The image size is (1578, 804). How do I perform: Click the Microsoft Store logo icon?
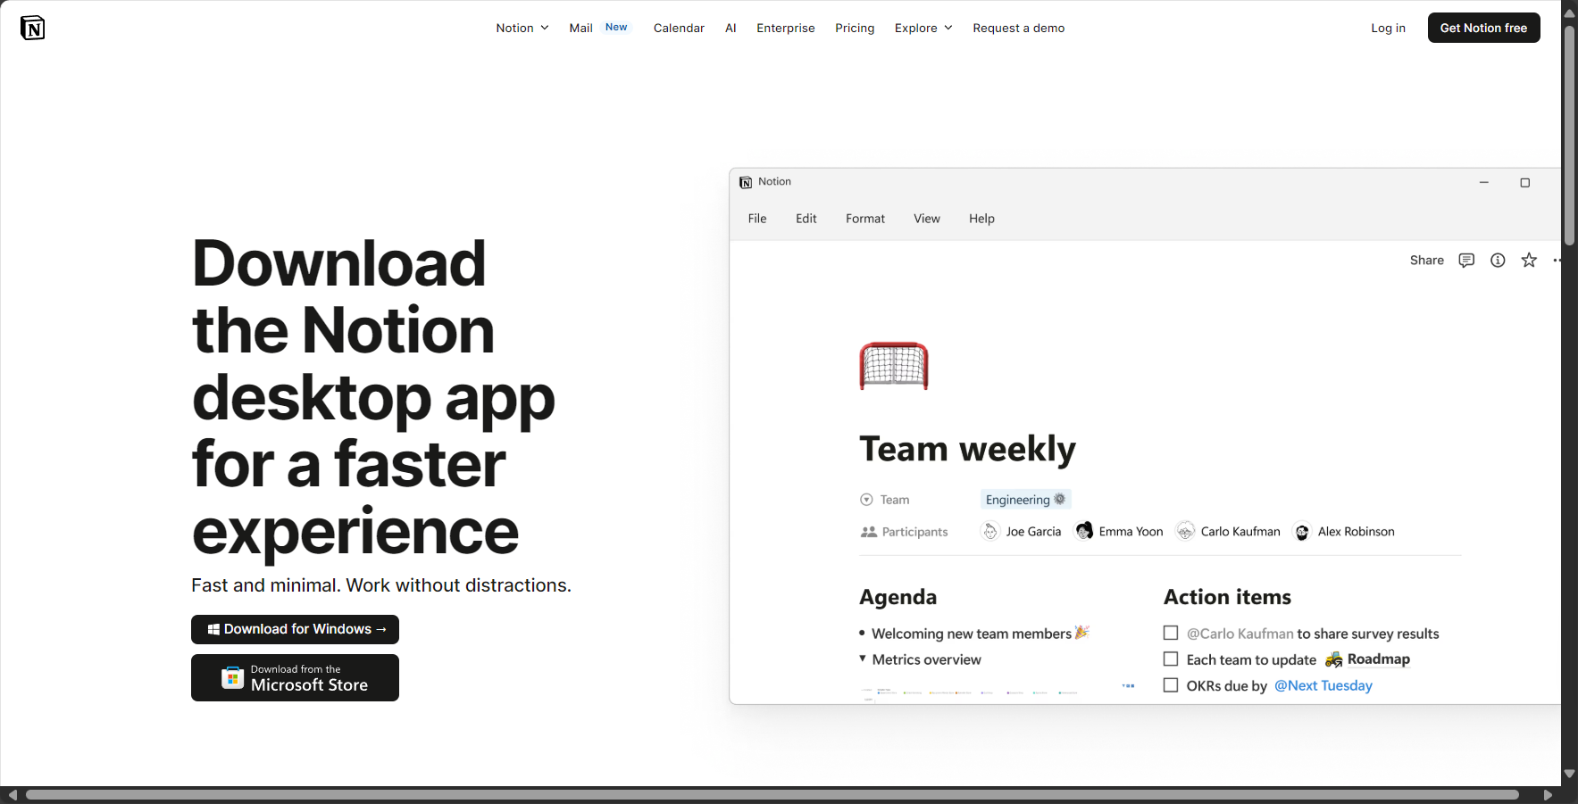(x=232, y=677)
